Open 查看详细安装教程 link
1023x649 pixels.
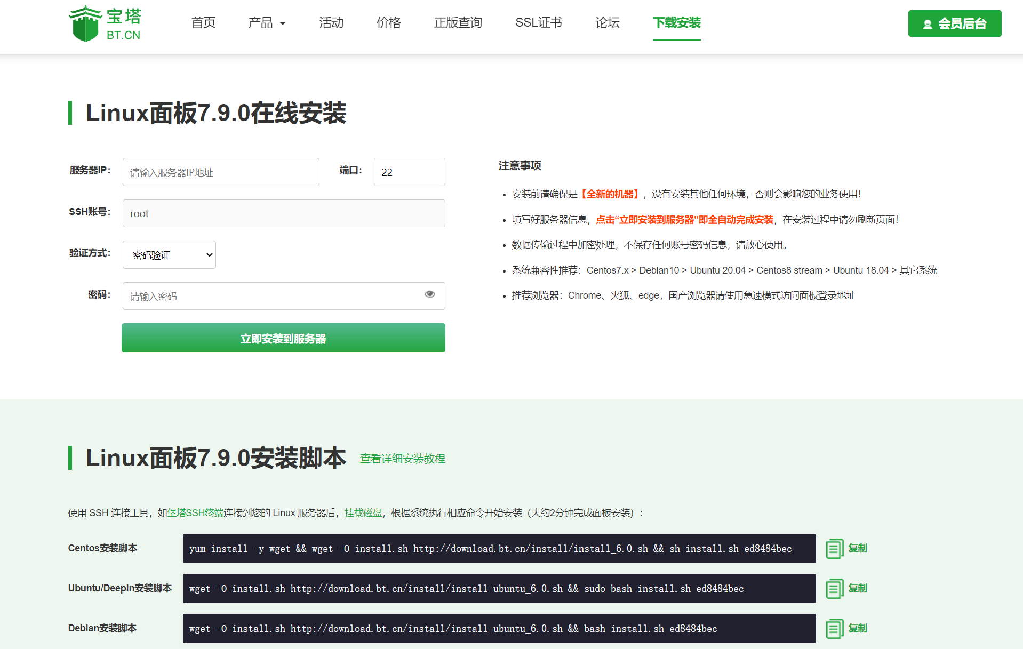403,459
